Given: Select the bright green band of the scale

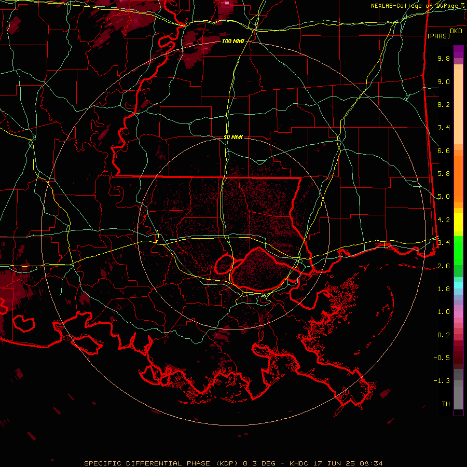Looking at the screenshot, I should click(x=458, y=251).
